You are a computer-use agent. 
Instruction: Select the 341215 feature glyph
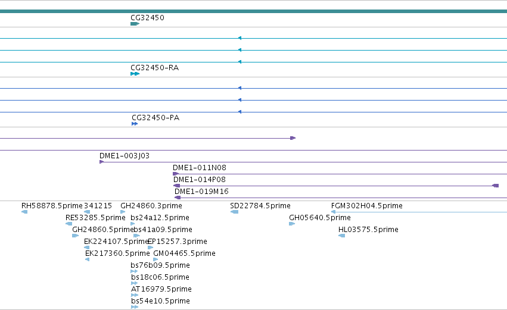pyautogui.click(x=87, y=212)
